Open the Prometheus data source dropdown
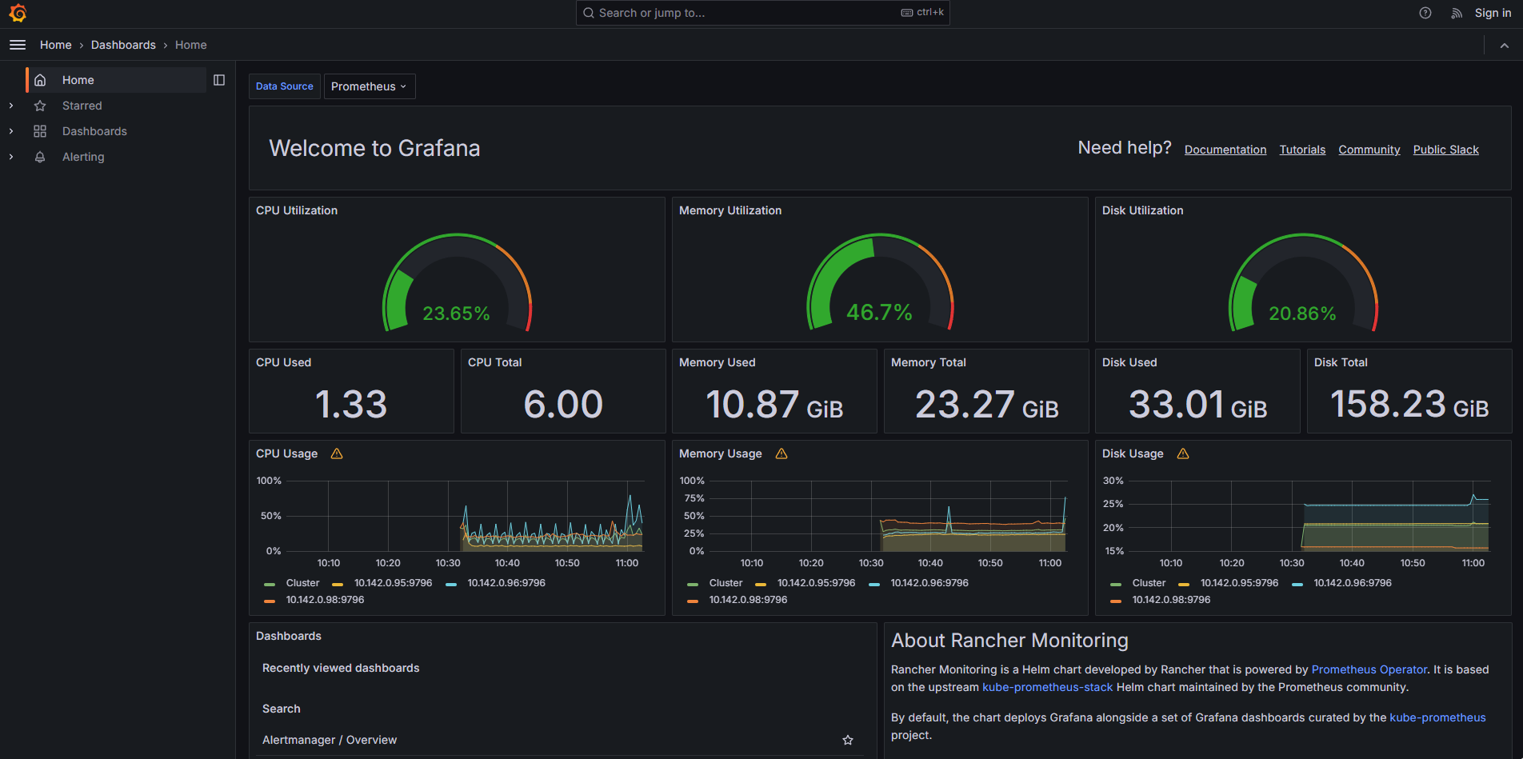1523x759 pixels. pyautogui.click(x=369, y=86)
